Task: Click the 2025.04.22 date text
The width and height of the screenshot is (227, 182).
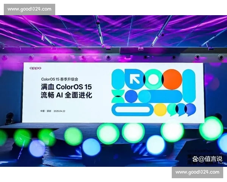Action: coord(60,111)
